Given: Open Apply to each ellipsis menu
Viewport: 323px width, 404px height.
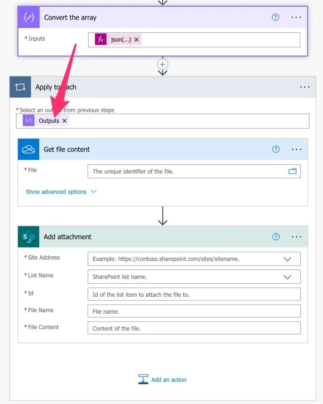Looking at the screenshot, I should click(x=305, y=87).
